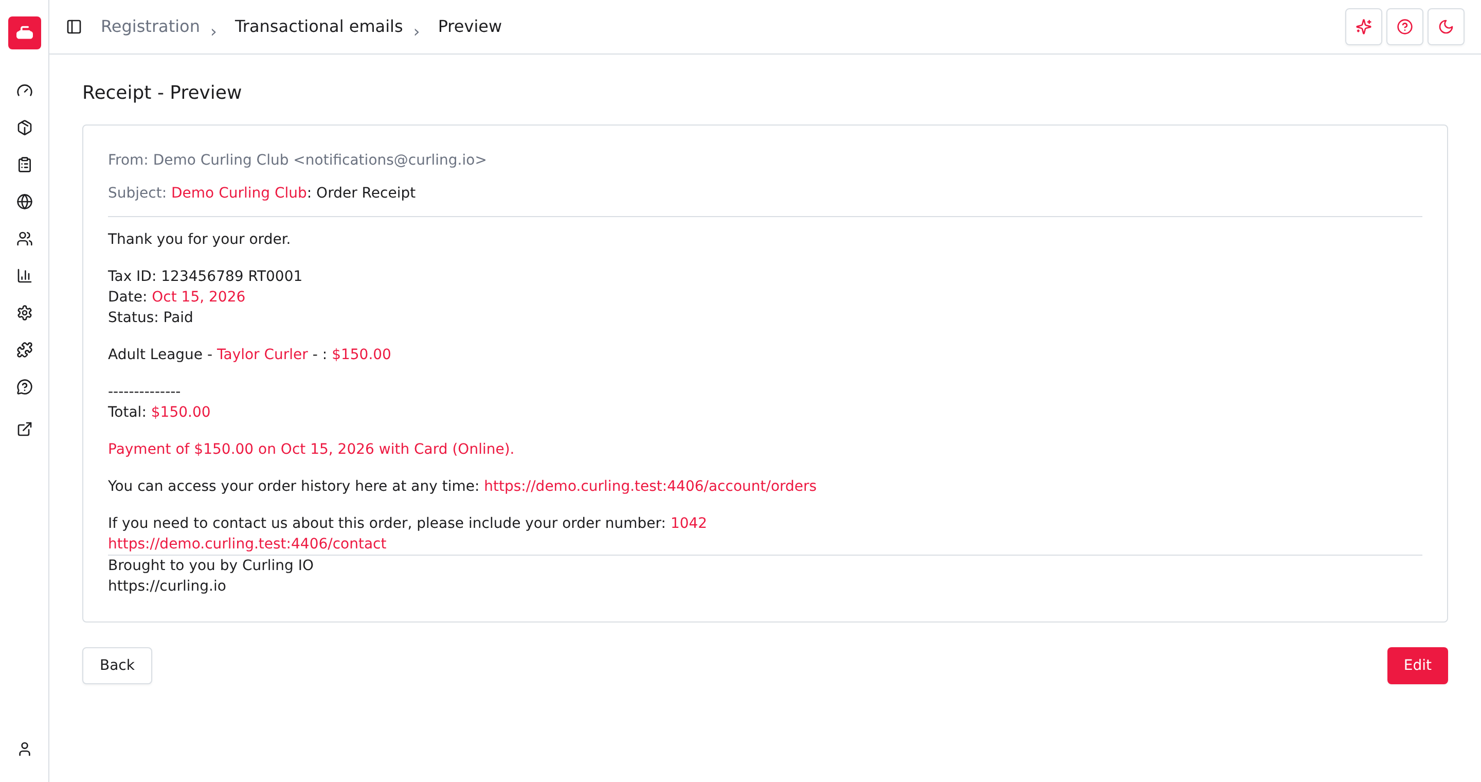Toggle dark mode with the moon icon
The width and height of the screenshot is (1481, 782).
click(1446, 26)
